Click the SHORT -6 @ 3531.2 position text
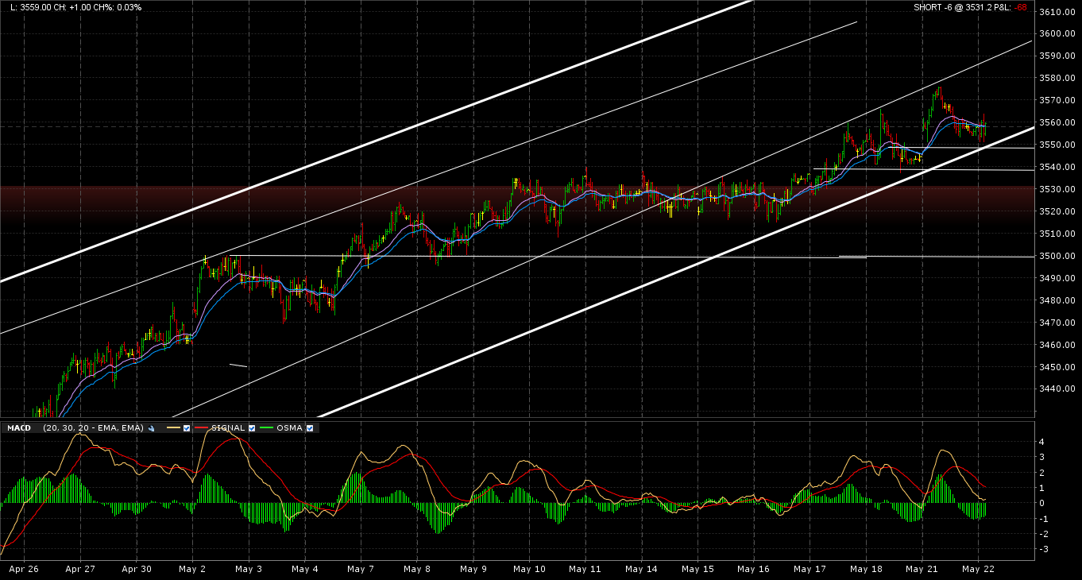The height and width of the screenshot is (580, 1082). [x=953, y=7]
